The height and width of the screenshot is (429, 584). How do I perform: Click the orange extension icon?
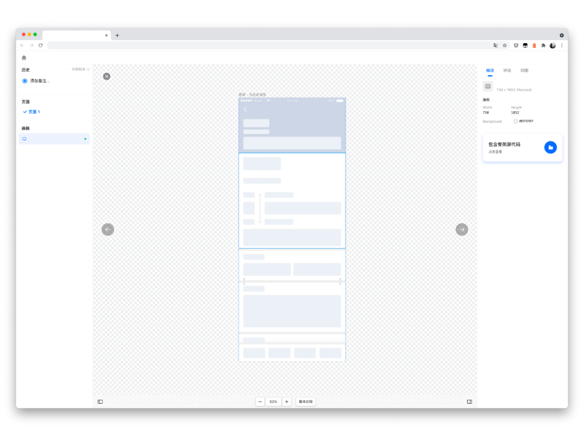tap(534, 45)
